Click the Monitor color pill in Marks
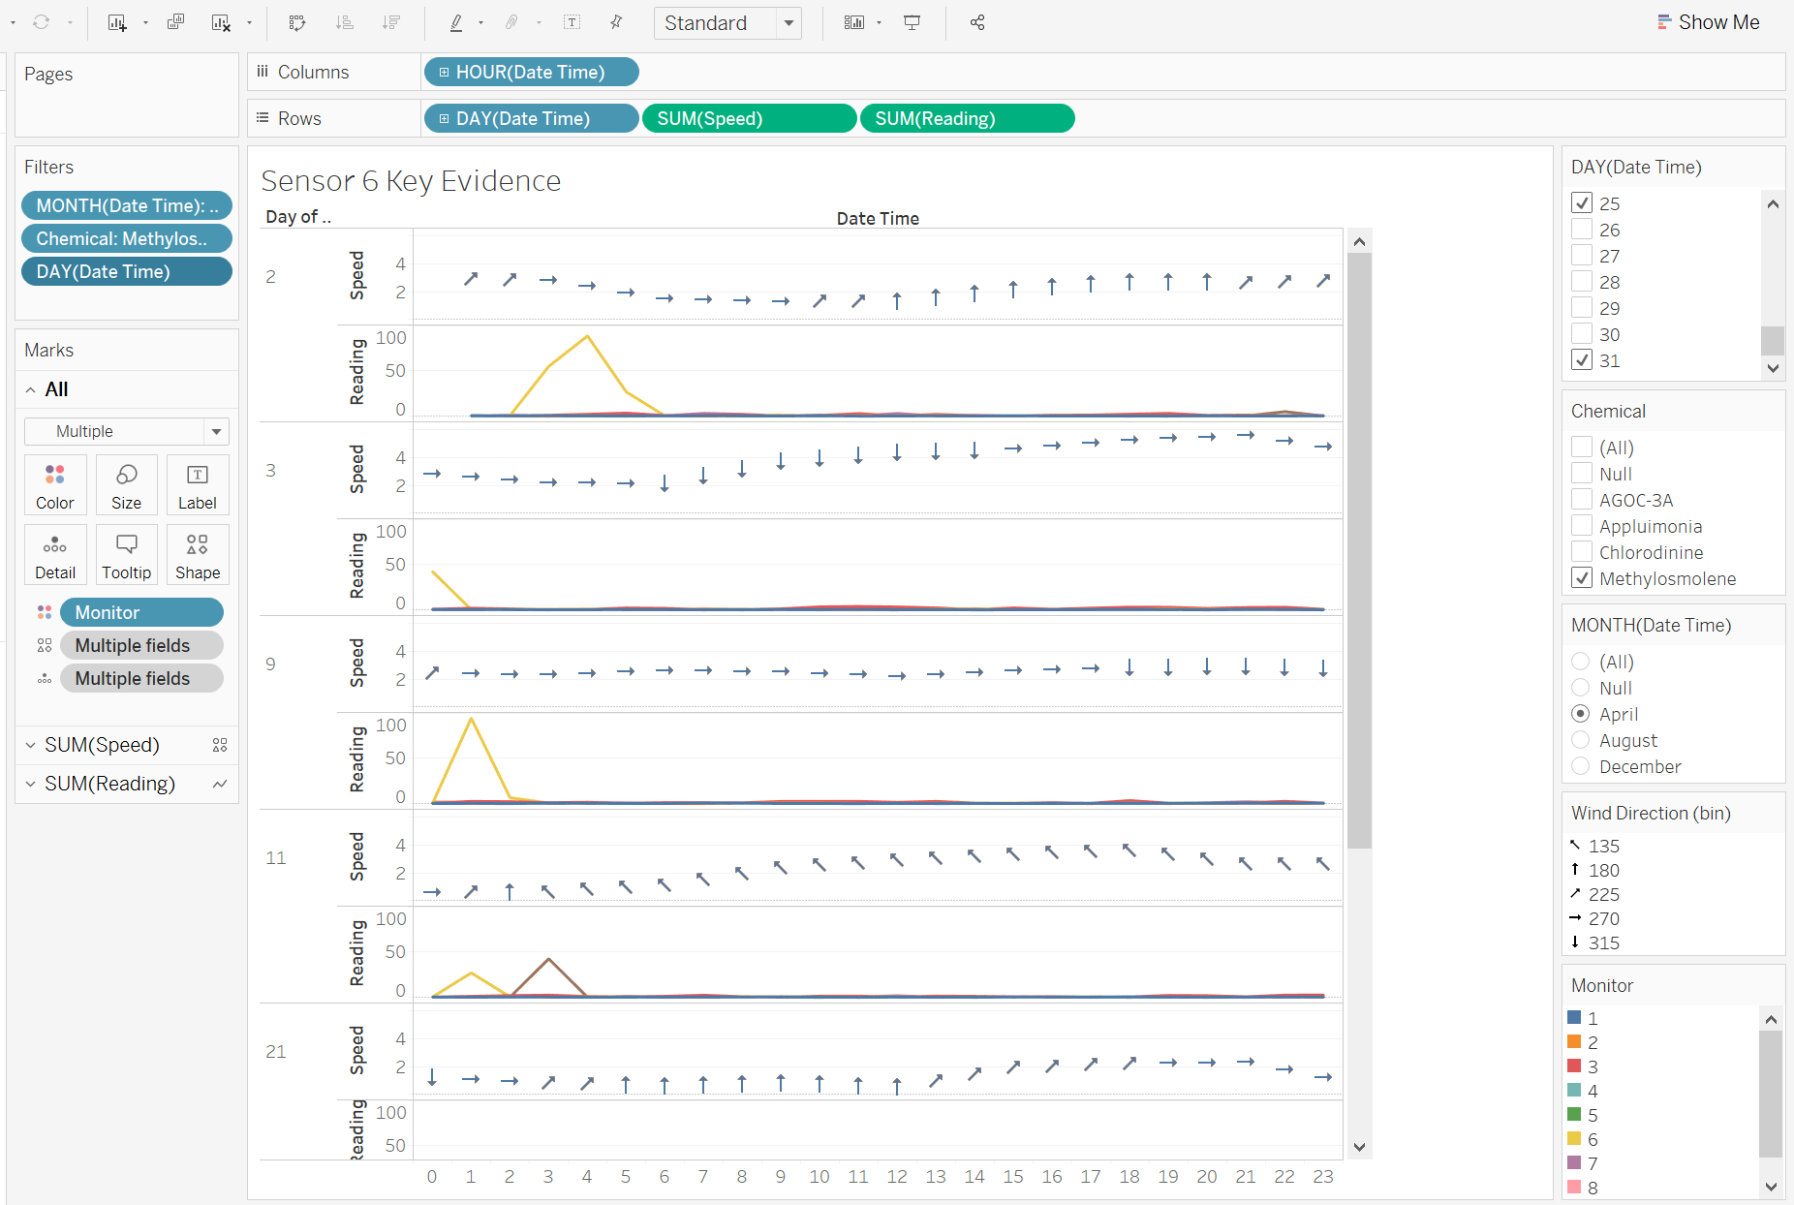Image resolution: width=1794 pixels, height=1205 pixels. point(141,612)
